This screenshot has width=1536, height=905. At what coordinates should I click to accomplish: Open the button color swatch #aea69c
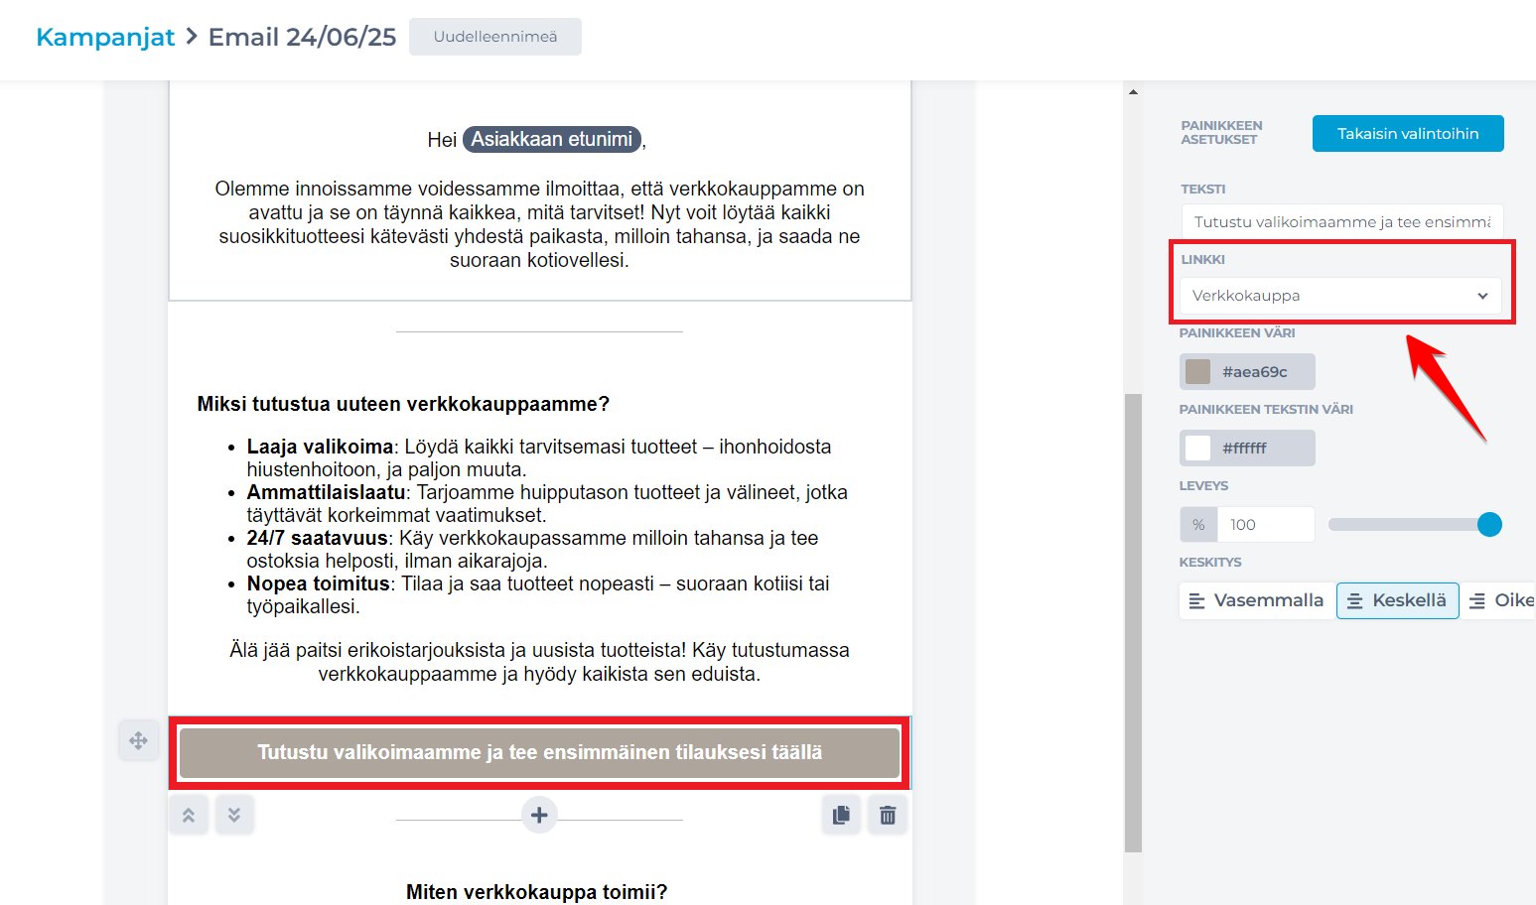(x=1247, y=372)
